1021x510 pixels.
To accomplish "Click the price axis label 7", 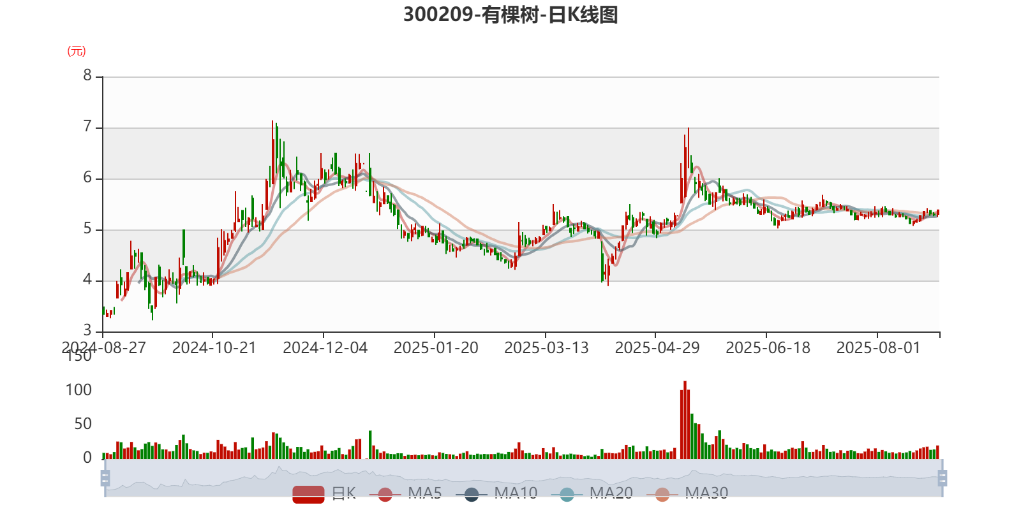I will click(87, 127).
